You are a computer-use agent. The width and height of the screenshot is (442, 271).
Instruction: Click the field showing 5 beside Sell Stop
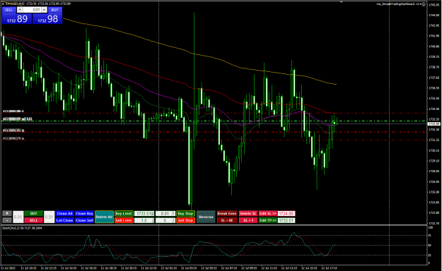coord(165,220)
